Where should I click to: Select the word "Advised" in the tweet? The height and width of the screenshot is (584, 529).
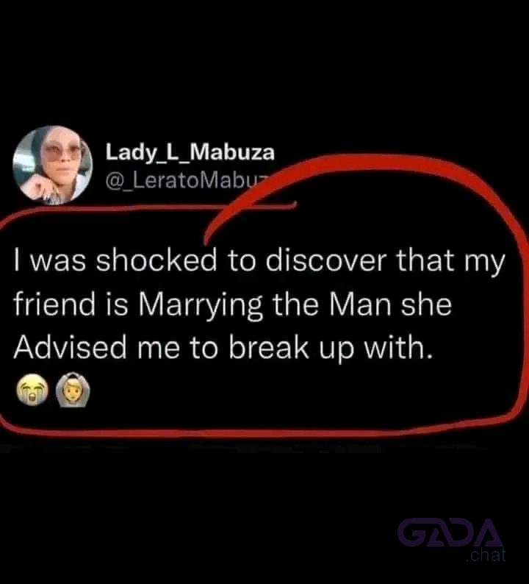(71, 346)
